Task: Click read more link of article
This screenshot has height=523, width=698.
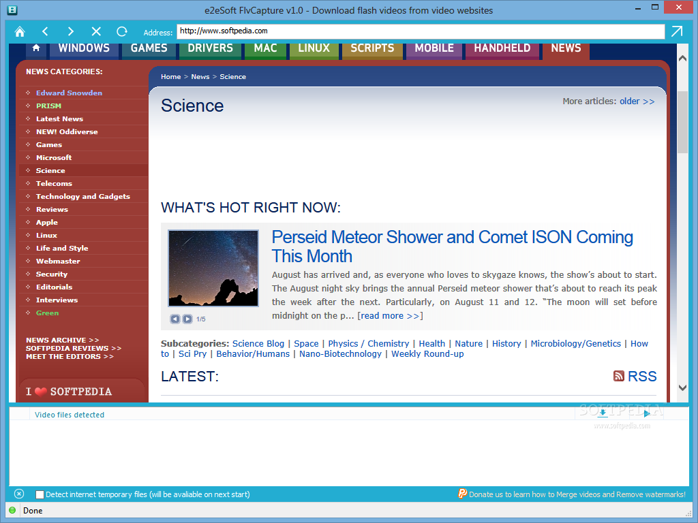Action: [x=389, y=315]
